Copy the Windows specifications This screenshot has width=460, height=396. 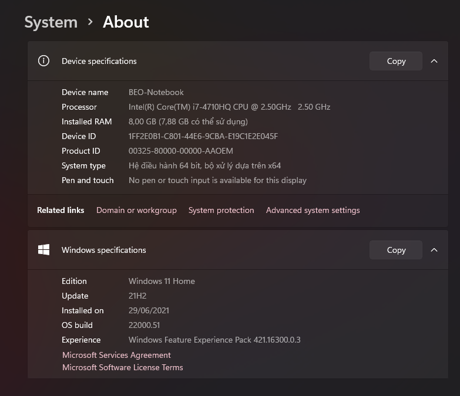[396, 250]
